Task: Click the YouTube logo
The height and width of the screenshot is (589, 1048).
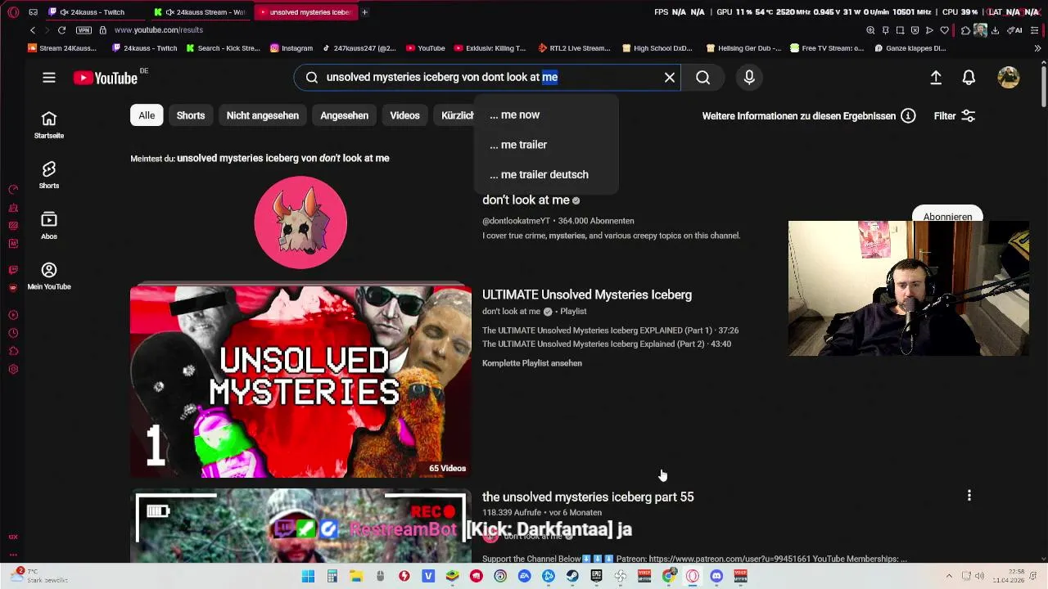Action: point(106,78)
